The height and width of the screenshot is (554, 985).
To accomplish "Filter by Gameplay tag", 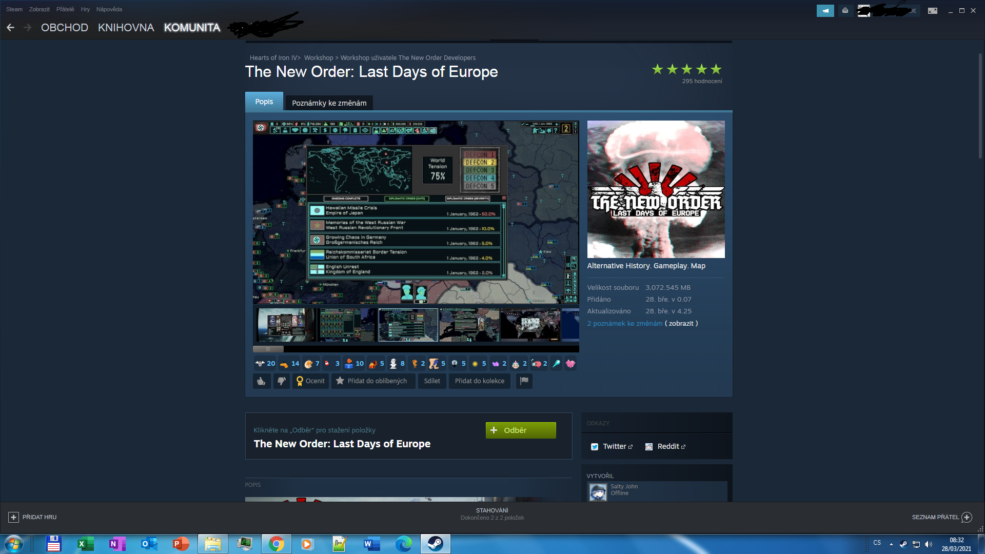I will point(670,266).
